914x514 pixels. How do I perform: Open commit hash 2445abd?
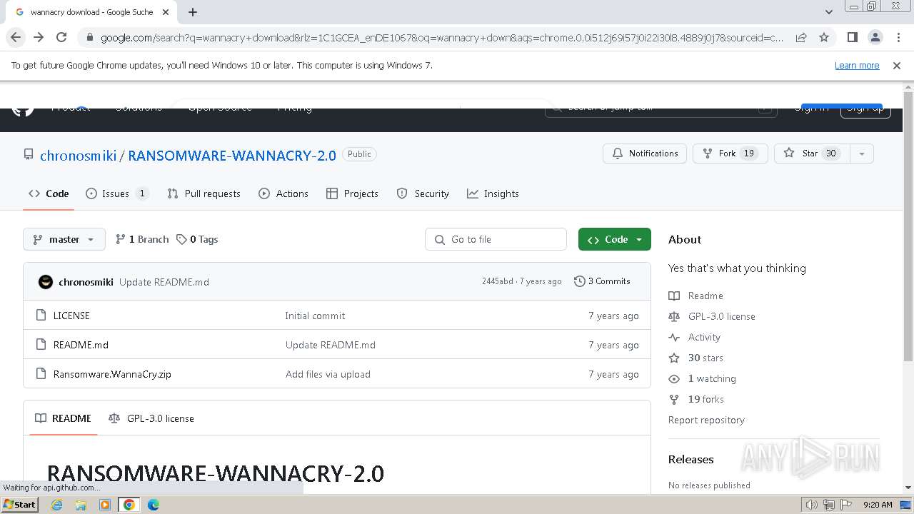[498, 281]
